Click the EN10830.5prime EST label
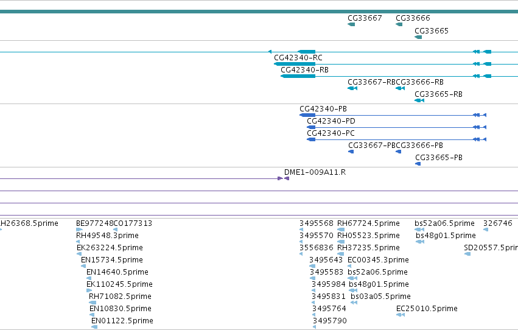The image size is (518, 330). (x=121, y=309)
